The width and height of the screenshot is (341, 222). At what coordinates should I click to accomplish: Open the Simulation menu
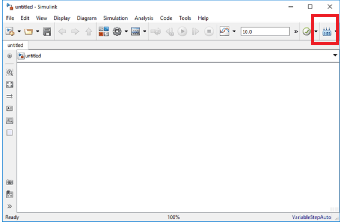point(115,18)
